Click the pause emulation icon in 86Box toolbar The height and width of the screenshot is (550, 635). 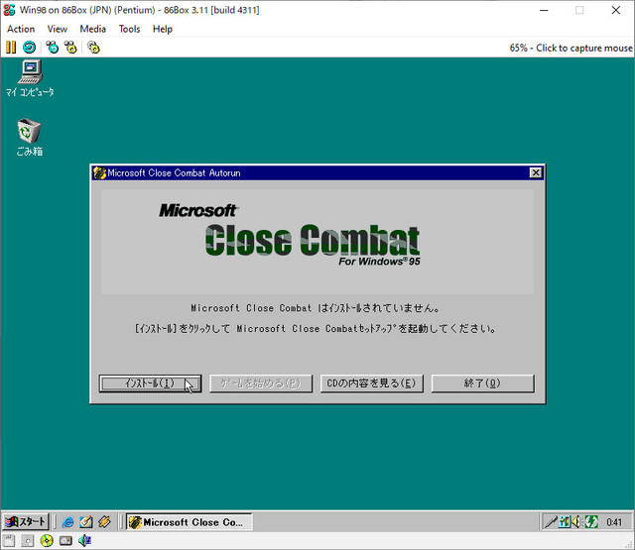pos(11,48)
